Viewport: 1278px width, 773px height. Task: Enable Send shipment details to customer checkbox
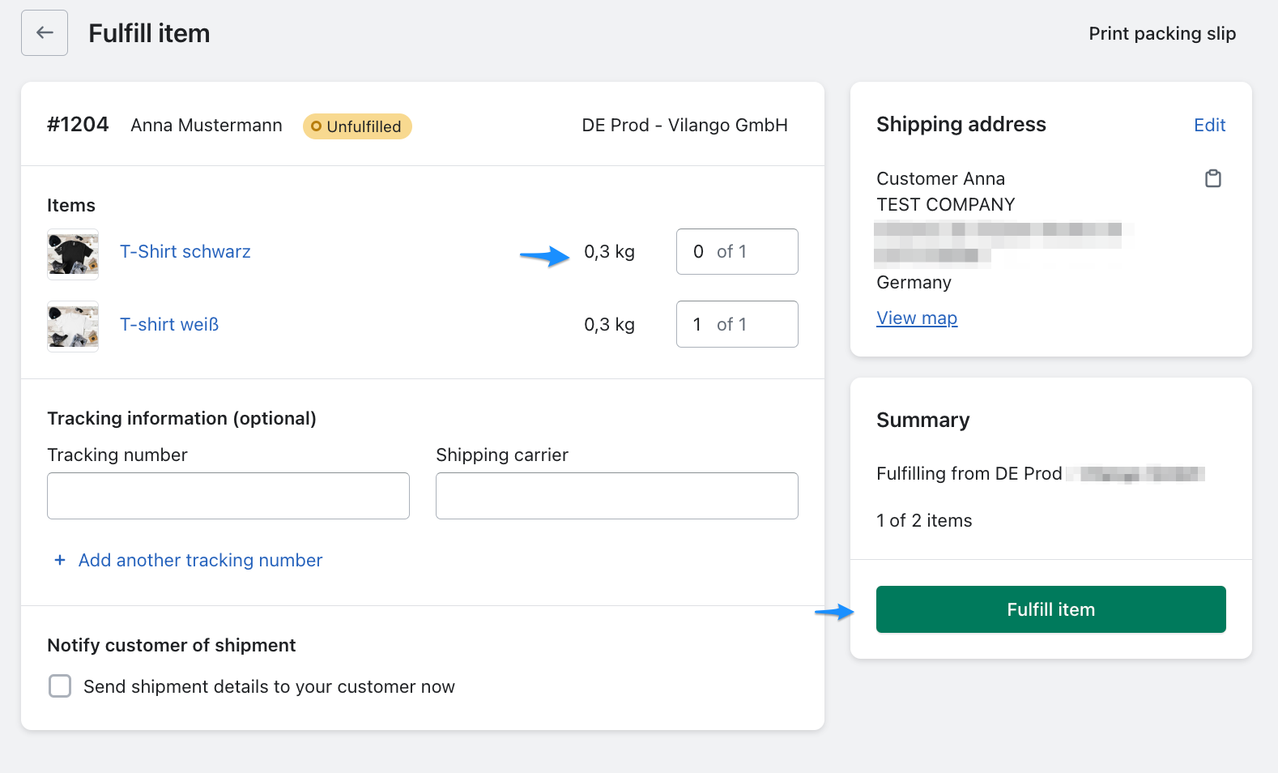click(60, 686)
